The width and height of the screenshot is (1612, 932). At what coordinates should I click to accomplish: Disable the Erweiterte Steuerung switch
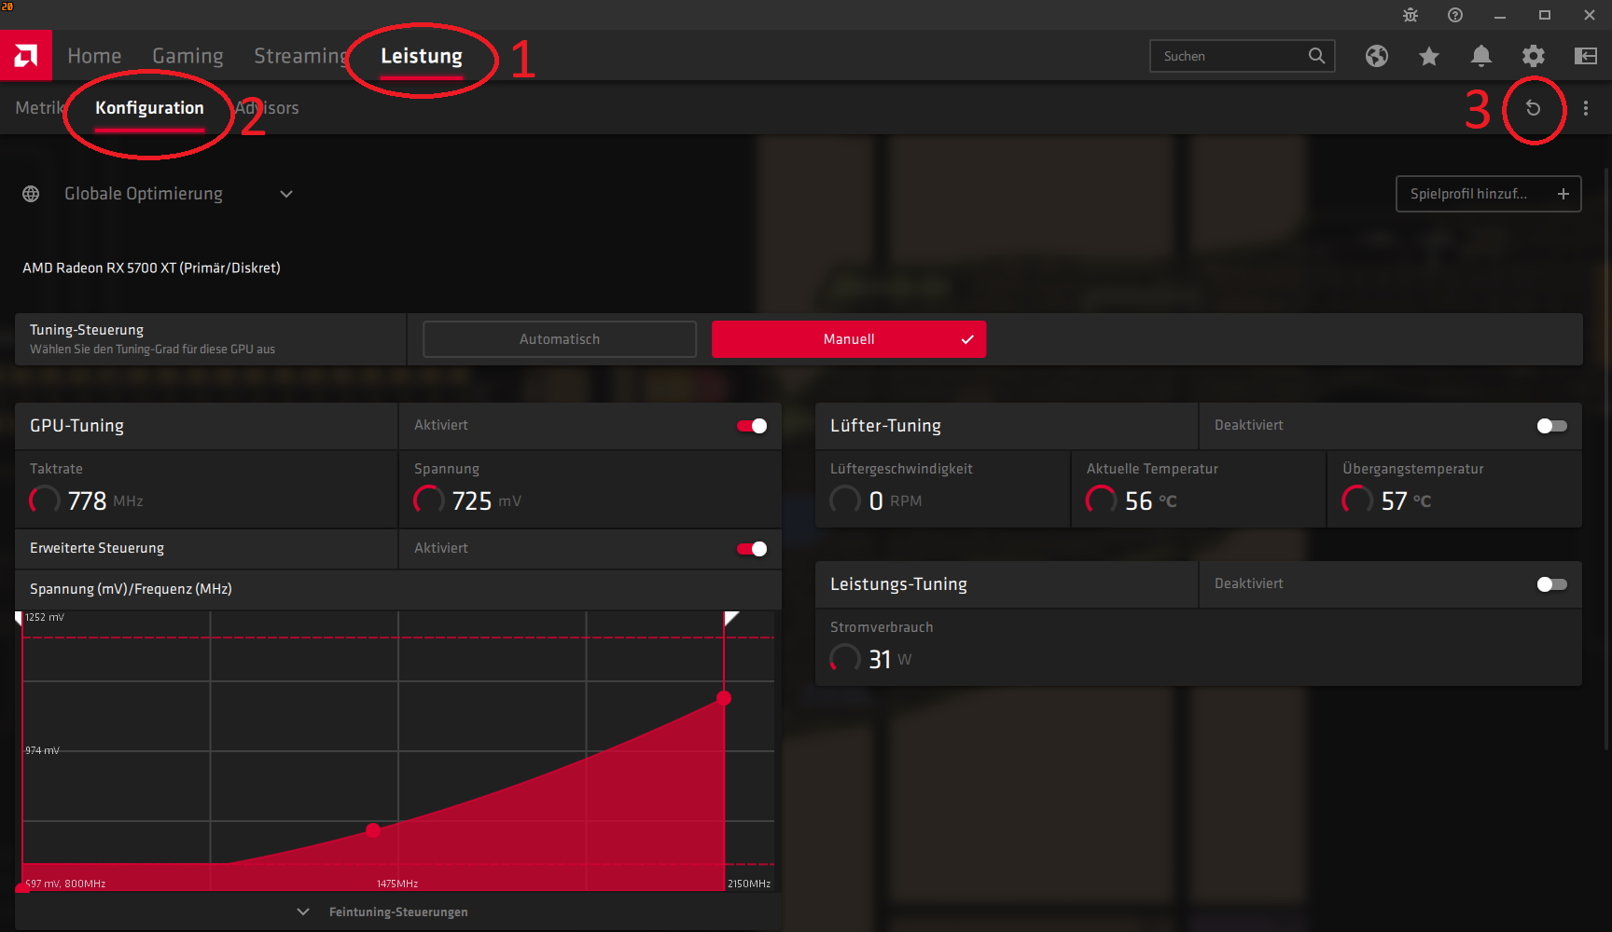752,549
